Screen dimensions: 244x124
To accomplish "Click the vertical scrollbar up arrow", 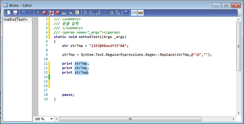I will point(239,19).
